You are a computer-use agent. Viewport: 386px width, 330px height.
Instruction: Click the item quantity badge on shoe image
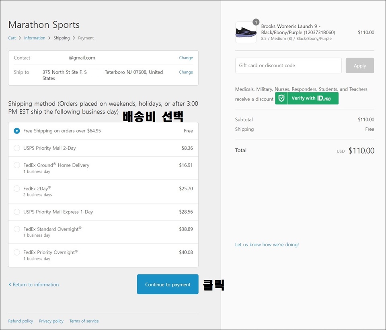[256, 22]
